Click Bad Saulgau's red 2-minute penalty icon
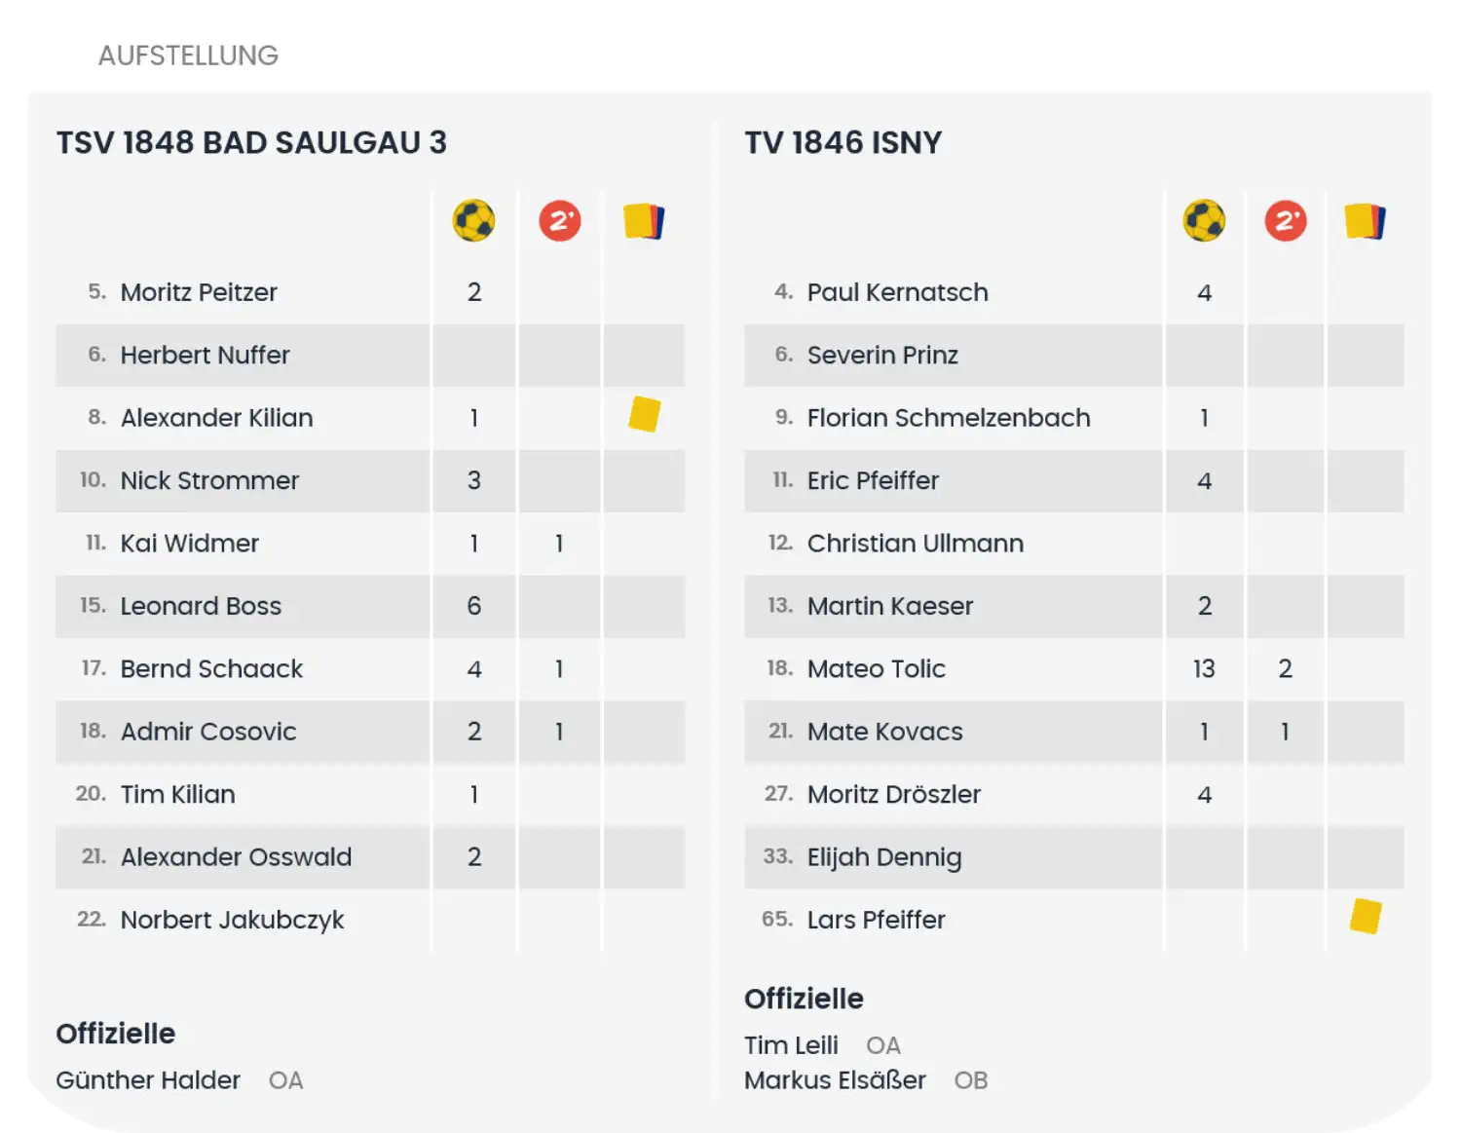 (559, 221)
